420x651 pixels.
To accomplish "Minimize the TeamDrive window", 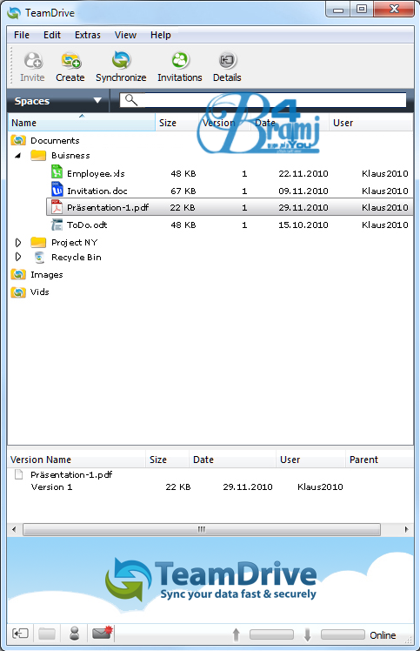I will point(337,10).
